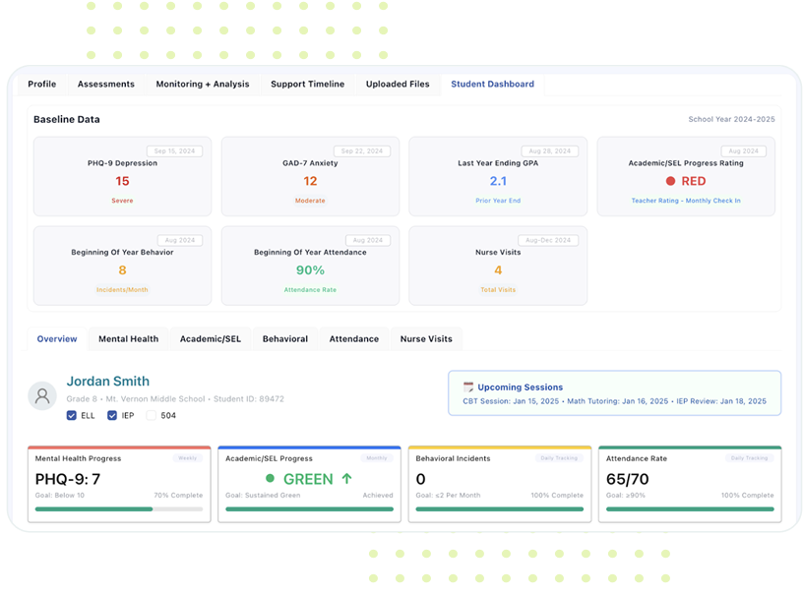Switch to the Nurse Visits sub-tab
The width and height of the screenshot is (803, 595).
pos(426,339)
